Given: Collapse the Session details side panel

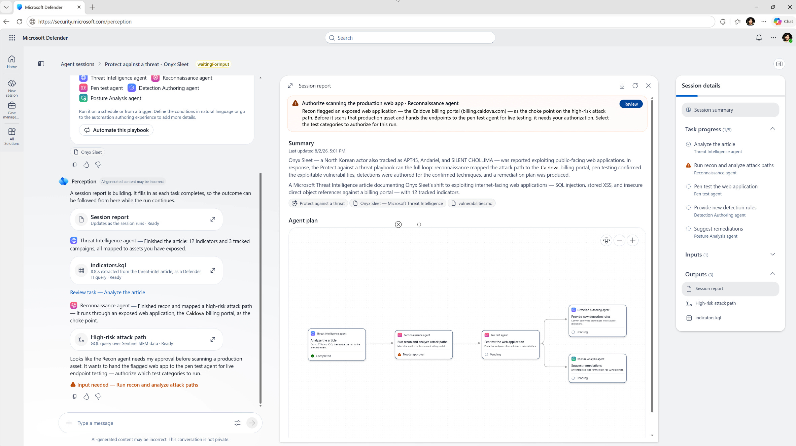Looking at the screenshot, I should coord(779,64).
